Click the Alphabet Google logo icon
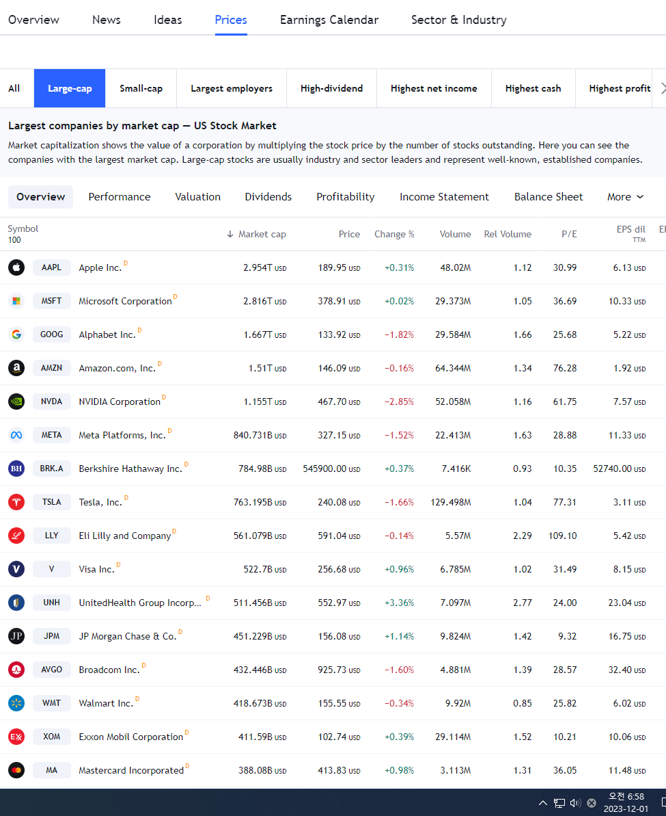666x816 pixels. pos(16,334)
